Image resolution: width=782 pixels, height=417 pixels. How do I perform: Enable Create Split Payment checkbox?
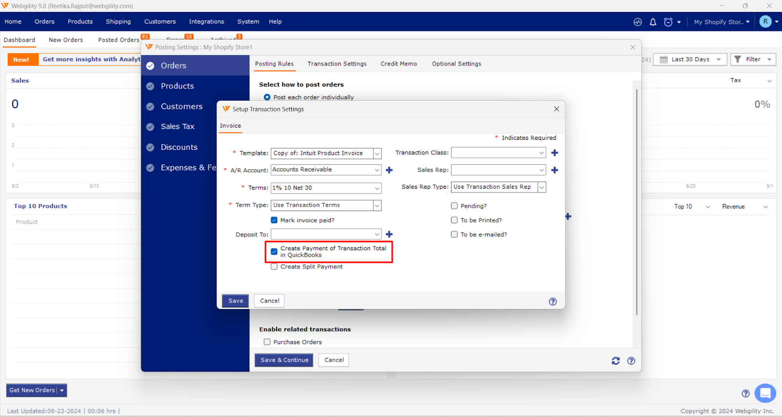click(274, 267)
